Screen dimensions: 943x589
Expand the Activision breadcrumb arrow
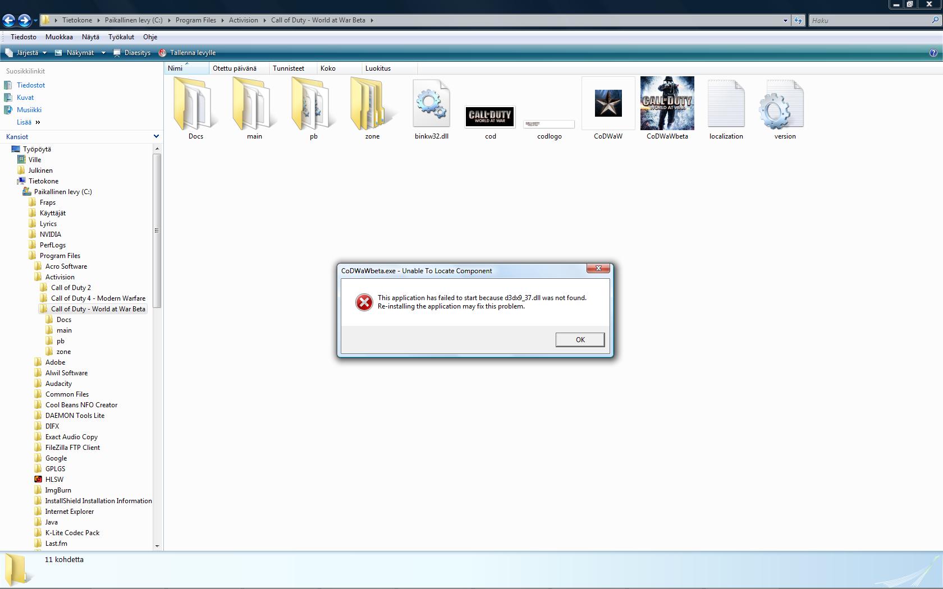(x=264, y=20)
